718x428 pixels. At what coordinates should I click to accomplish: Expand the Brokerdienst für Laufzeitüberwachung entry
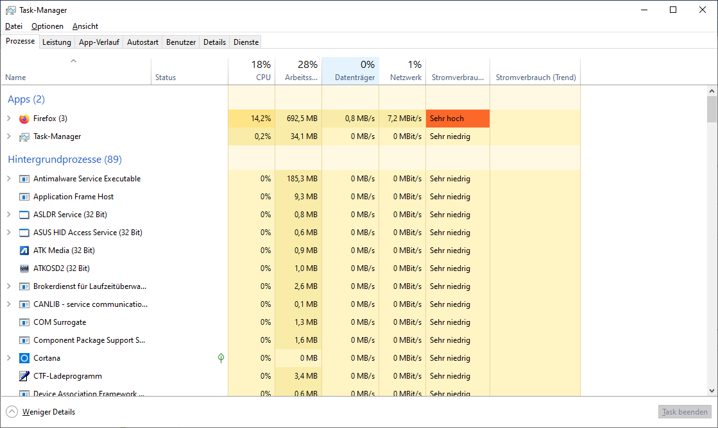click(9, 286)
